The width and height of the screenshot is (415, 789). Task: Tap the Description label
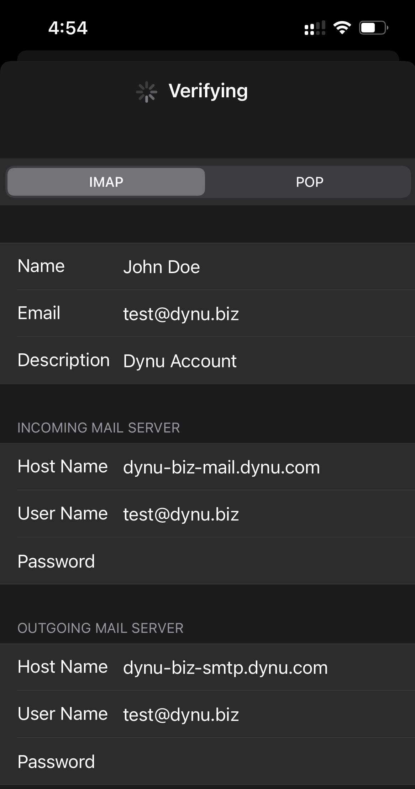click(x=64, y=360)
